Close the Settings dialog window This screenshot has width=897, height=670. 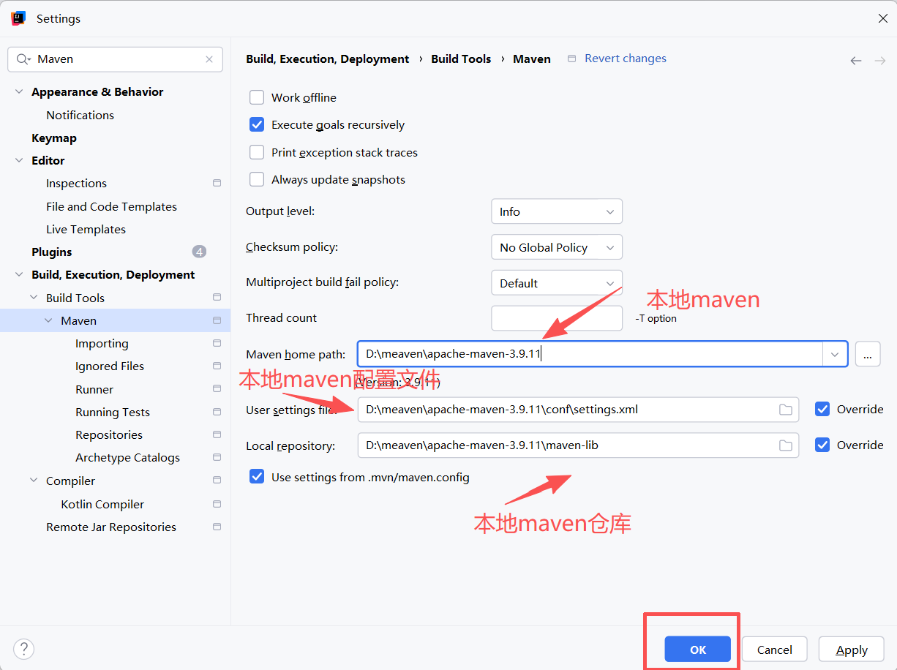883,18
